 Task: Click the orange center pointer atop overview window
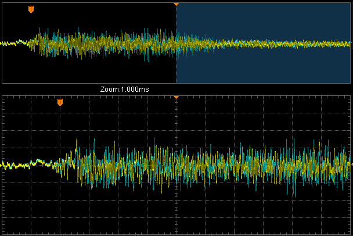[176, 4]
